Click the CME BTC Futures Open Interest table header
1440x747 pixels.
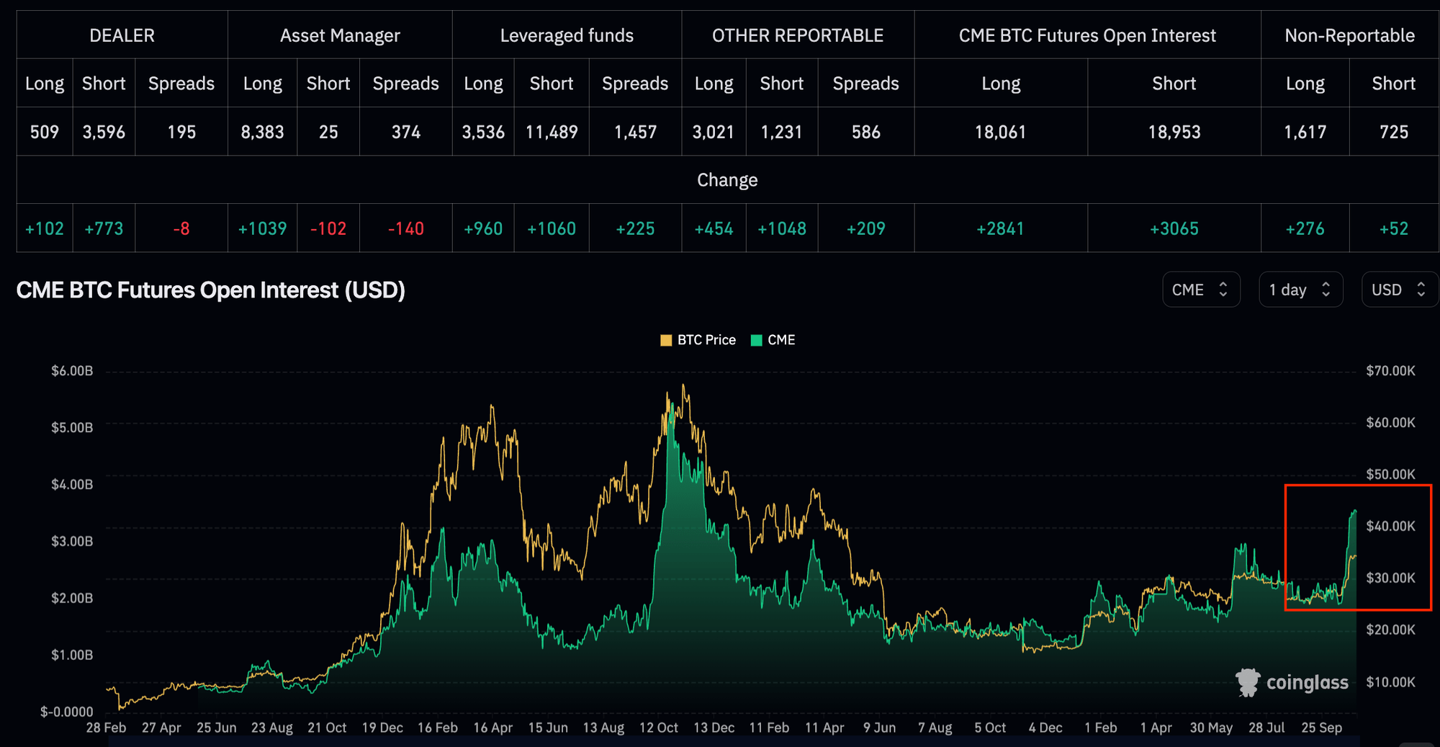(x=1087, y=35)
